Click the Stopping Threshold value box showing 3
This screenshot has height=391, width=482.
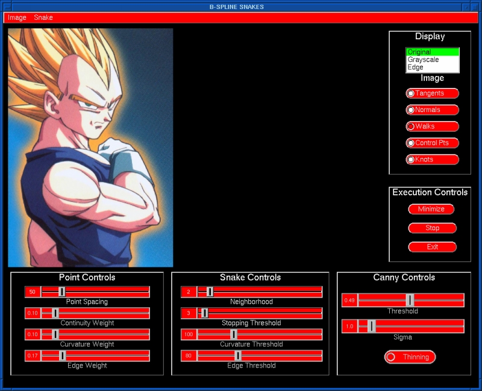coord(189,313)
